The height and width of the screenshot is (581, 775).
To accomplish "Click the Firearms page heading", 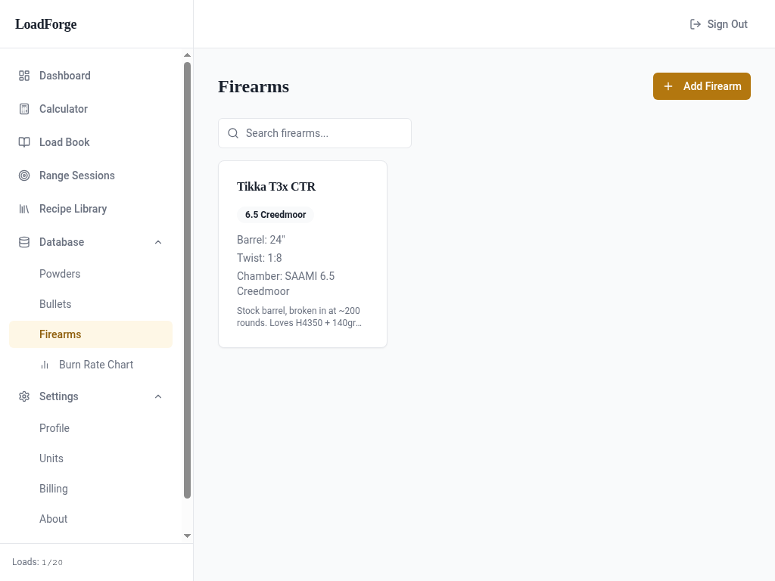I will pos(254,86).
